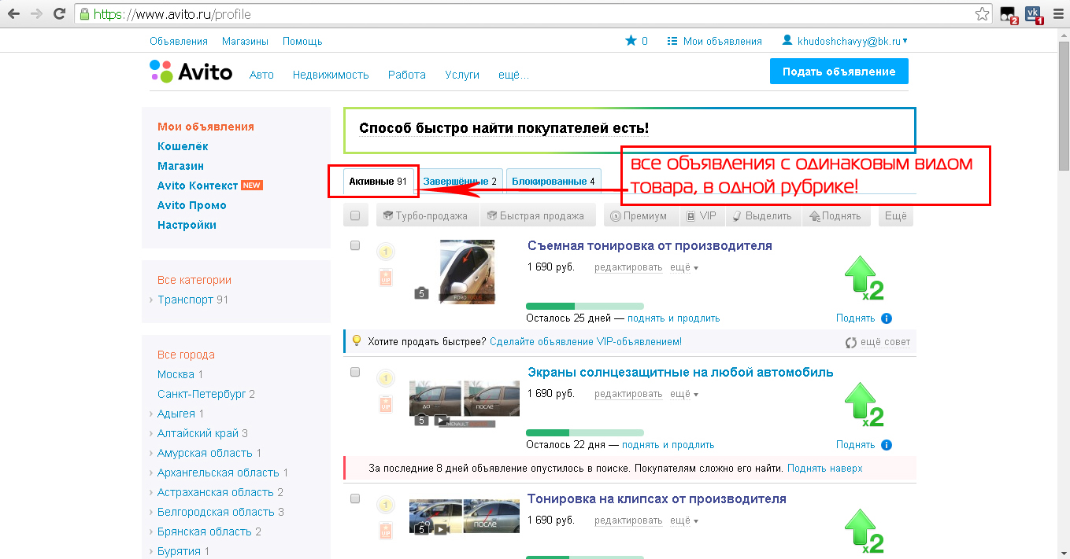Open ещё dropdown for Тонировка на клипсах listing

(684, 520)
